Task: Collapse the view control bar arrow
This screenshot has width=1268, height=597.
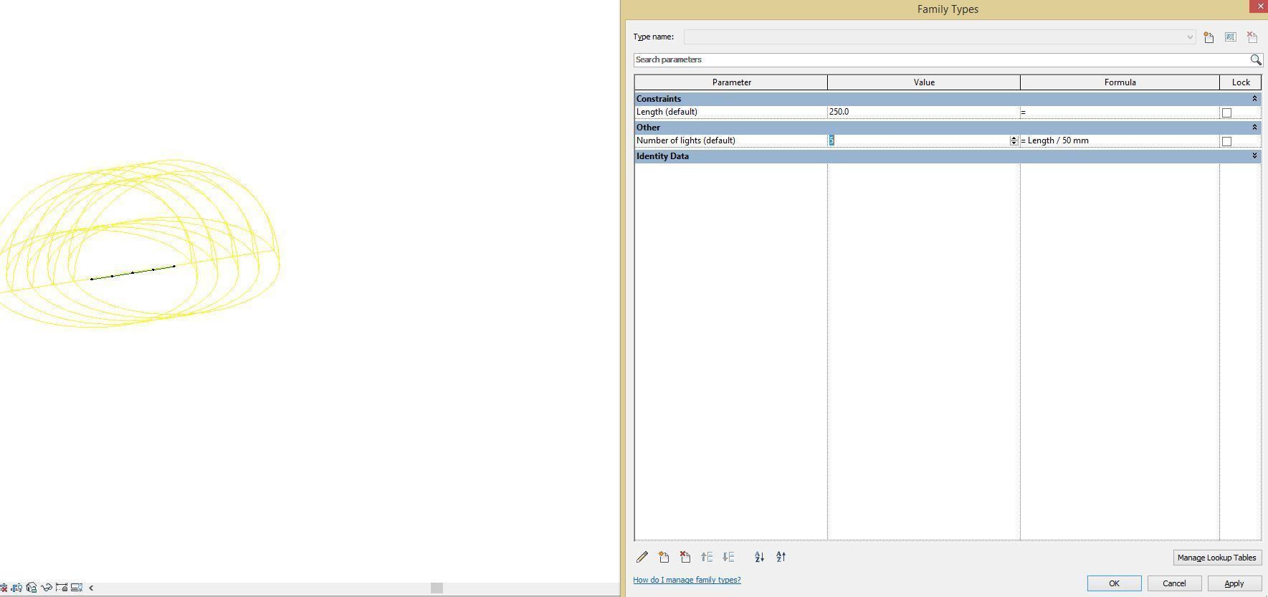Action: click(91, 588)
